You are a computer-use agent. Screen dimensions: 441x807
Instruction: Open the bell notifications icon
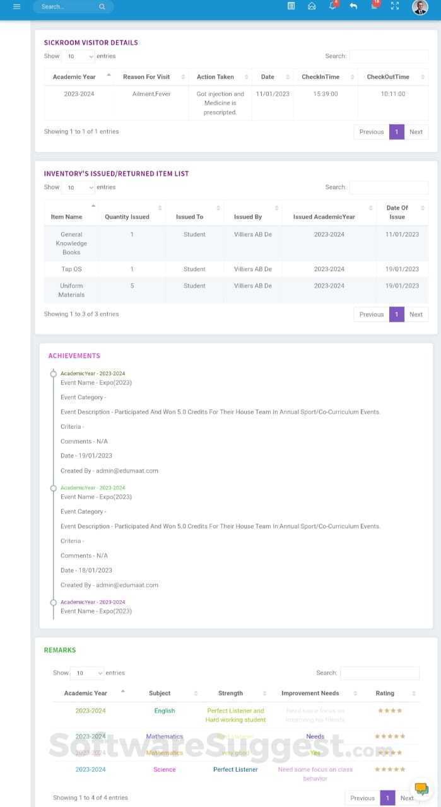point(332,6)
